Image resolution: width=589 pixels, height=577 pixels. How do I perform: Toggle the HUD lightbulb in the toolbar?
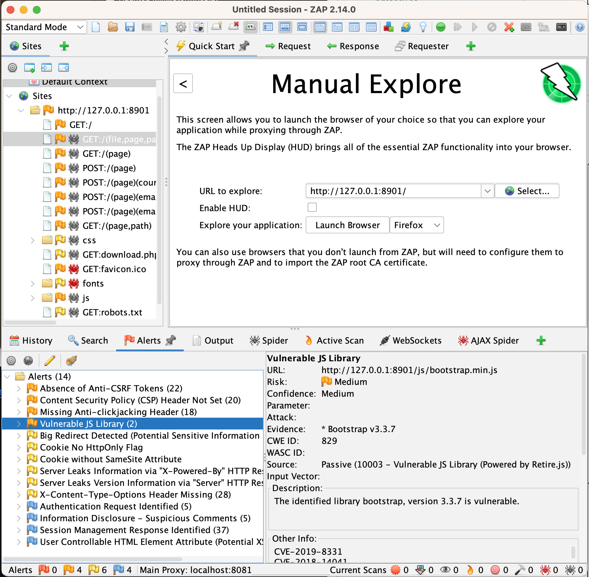[423, 27]
